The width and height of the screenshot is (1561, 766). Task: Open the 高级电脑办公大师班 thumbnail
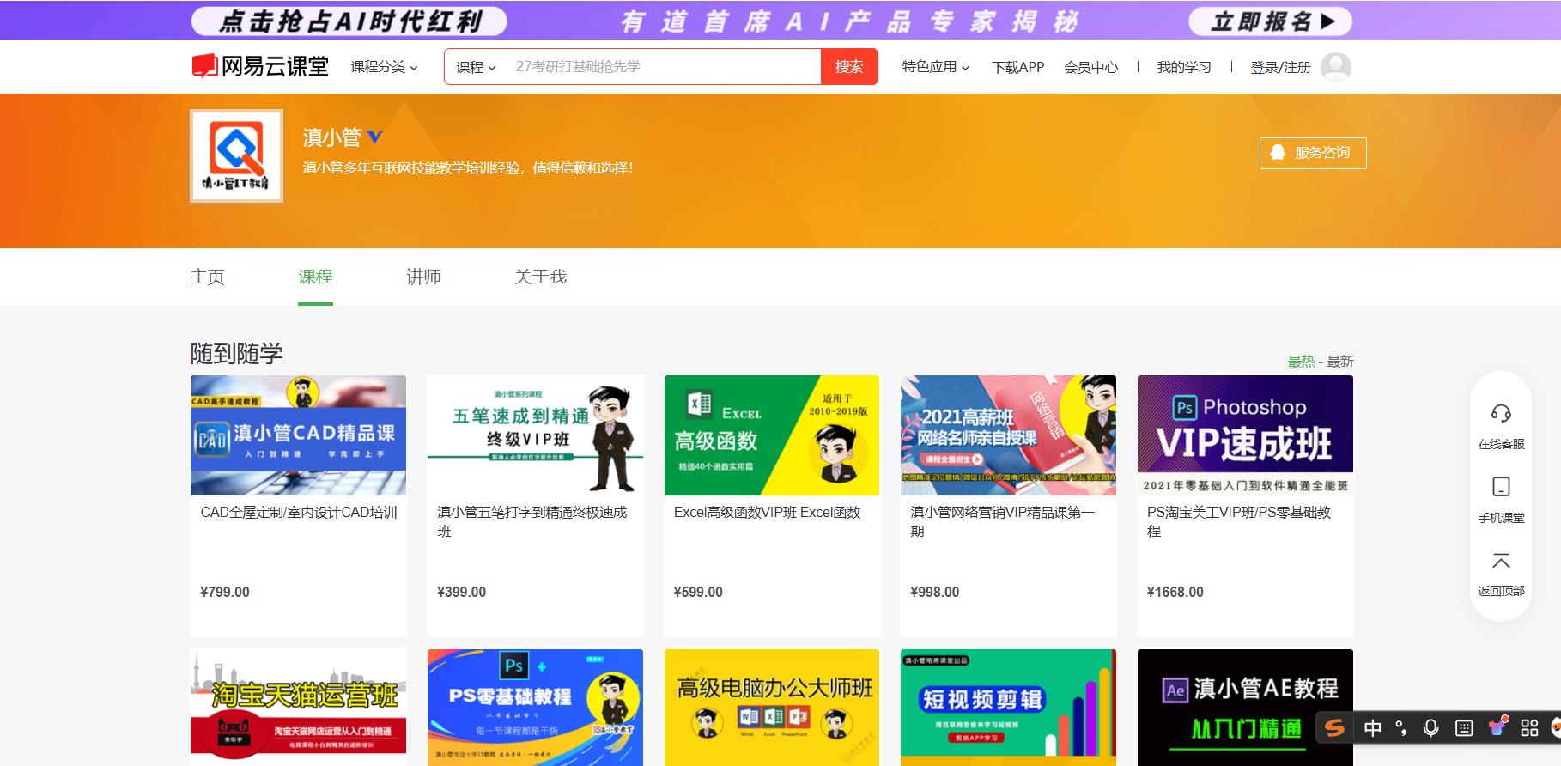[772, 708]
